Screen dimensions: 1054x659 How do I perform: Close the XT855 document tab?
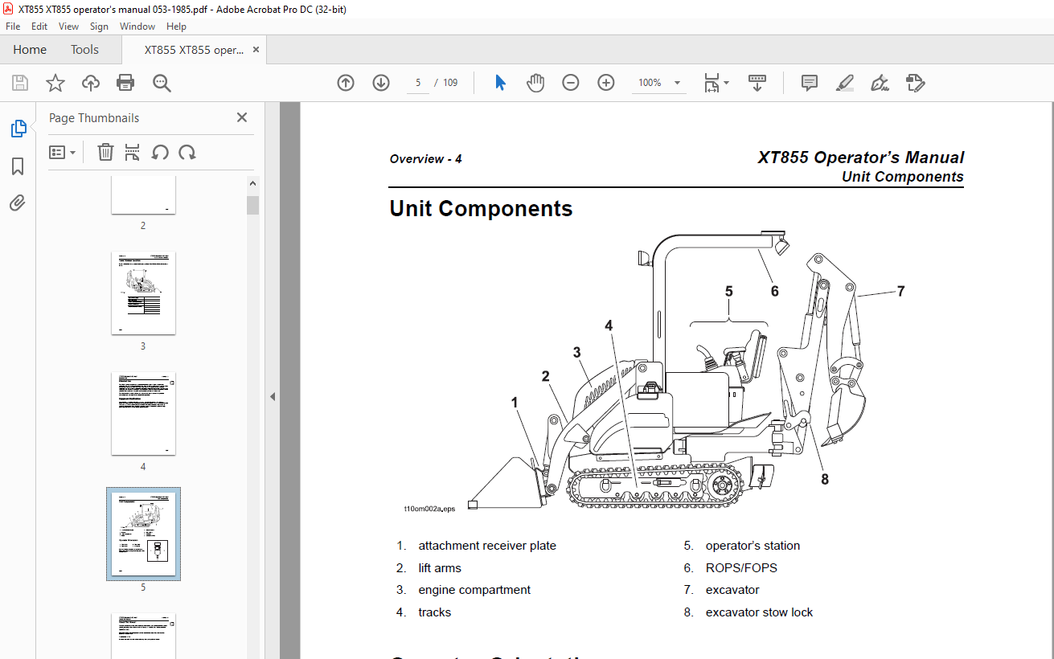pyautogui.click(x=256, y=50)
